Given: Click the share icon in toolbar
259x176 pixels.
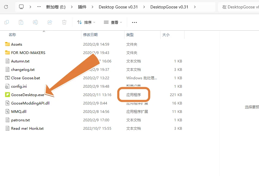Looking at the screenshot, I should 50,22.
